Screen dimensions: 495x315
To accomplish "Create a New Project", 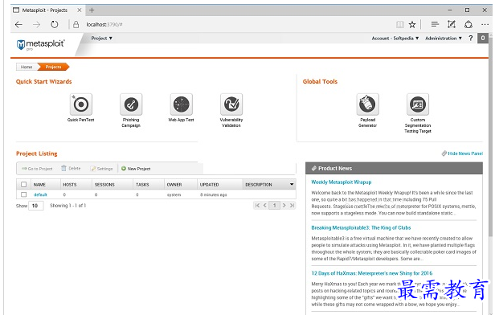I will pos(136,169).
